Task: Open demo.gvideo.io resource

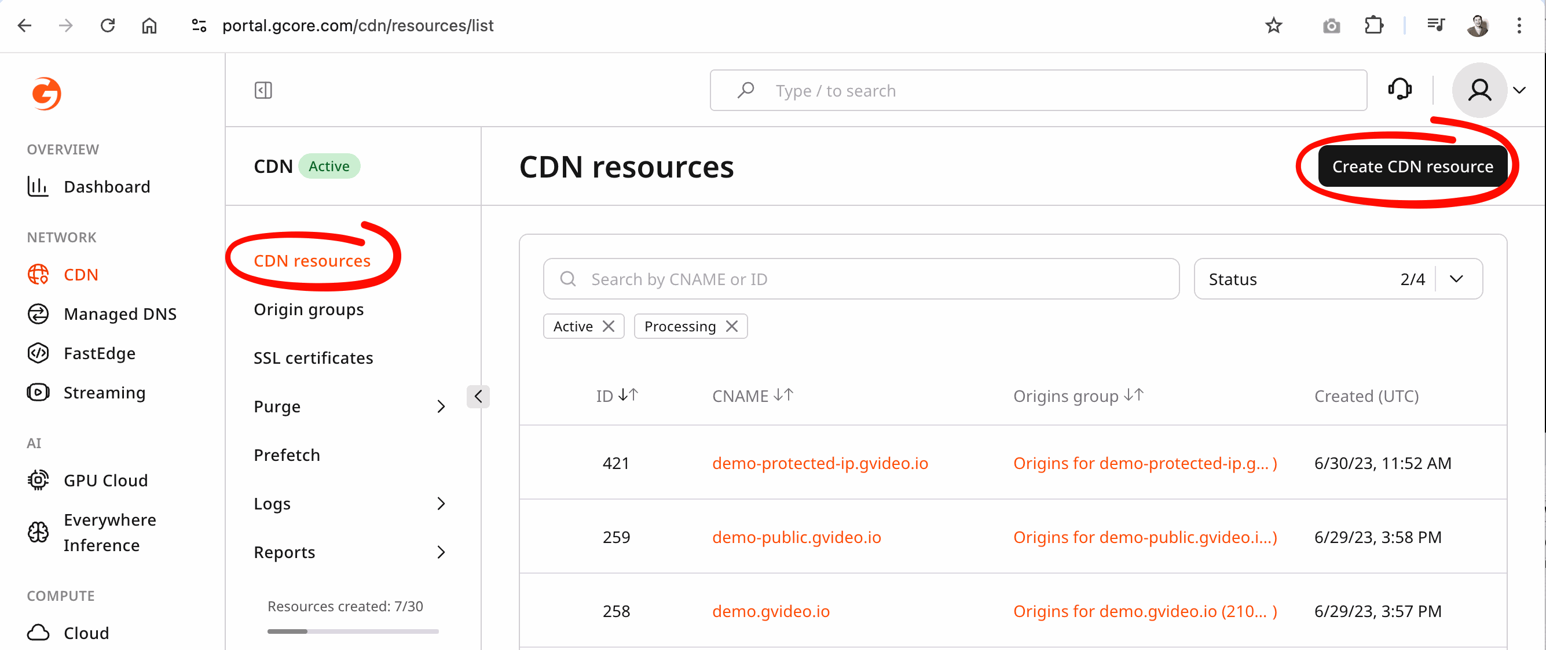Action: pyautogui.click(x=771, y=611)
